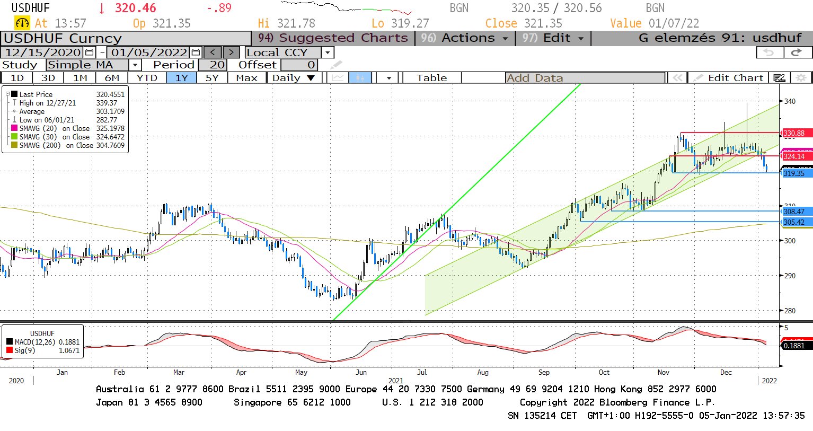The width and height of the screenshot is (813, 431).
Task: Collapse the Last Price legend tree
Action: tap(7, 94)
